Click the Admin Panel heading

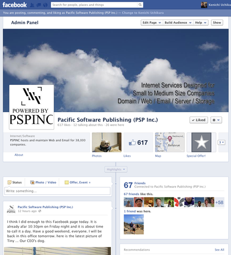[25, 23]
